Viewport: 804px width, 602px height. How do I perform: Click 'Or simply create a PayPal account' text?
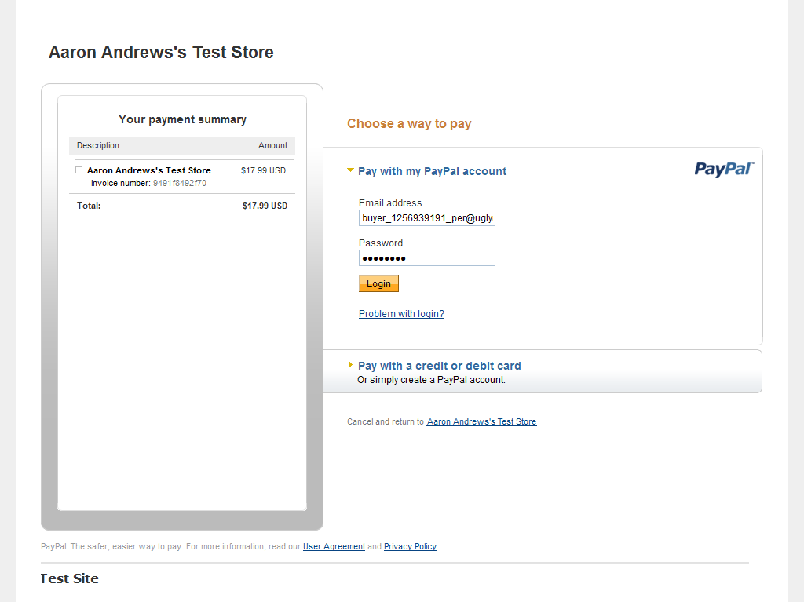pyautogui.click(x=431, y=380)
